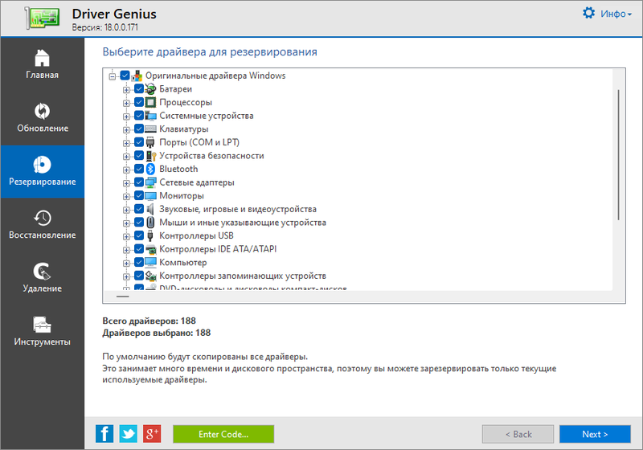The image size is (643, 450).
Task: Toggle the Процессоры checkbox
Action: (x=139, y=103)
